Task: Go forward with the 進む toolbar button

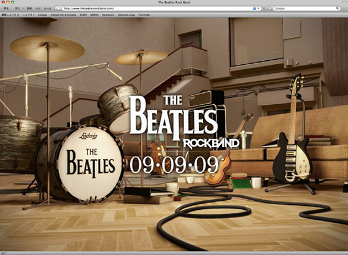Action: [17, 8]
